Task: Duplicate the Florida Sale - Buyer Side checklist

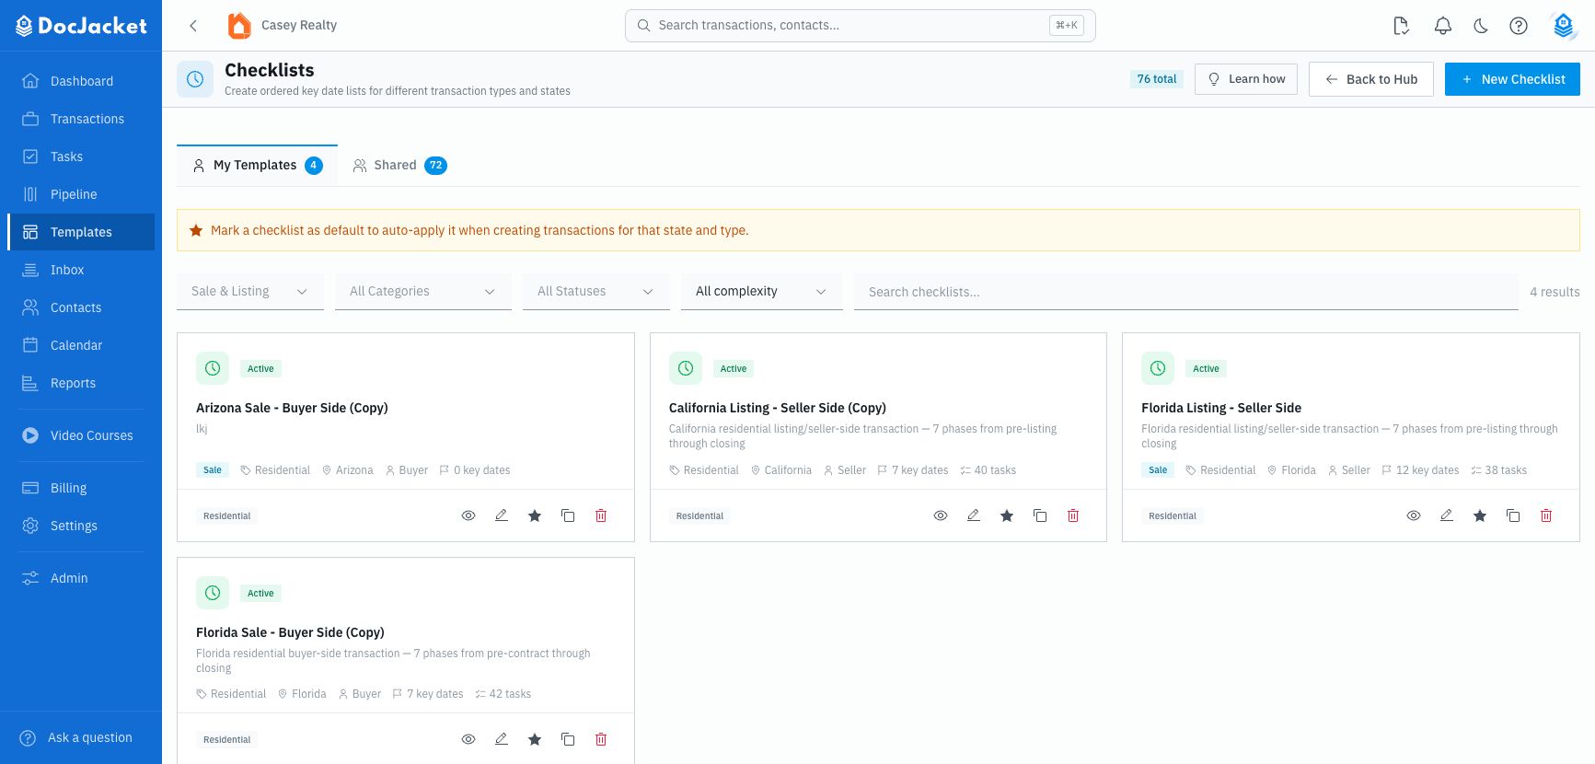Action: tap(568, 739)
